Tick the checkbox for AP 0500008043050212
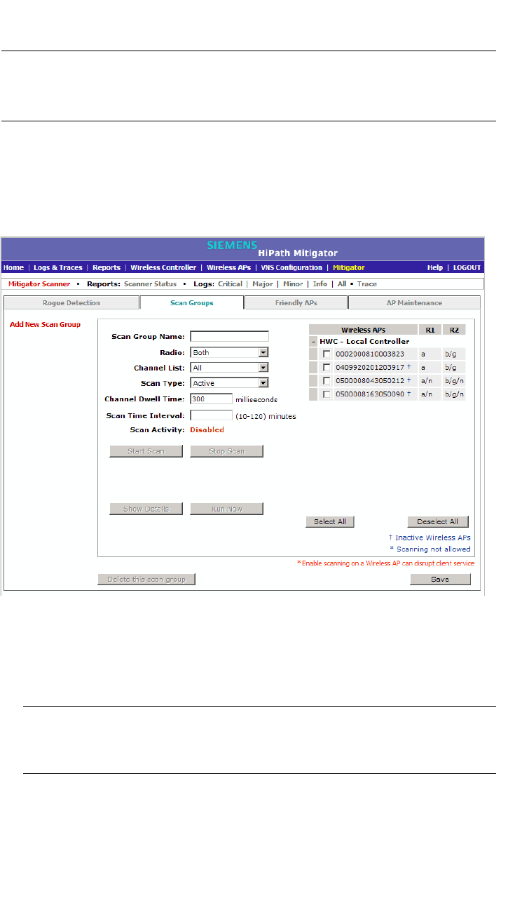Viewport: 529px width, 922px height. point(327,381)
